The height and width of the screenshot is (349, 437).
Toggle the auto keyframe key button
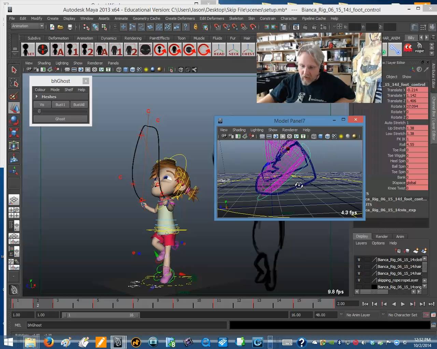point(426,315)
